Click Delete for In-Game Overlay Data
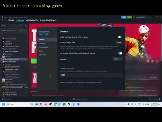The height and width of the screenshot is (122, 162). pos(119,42)
